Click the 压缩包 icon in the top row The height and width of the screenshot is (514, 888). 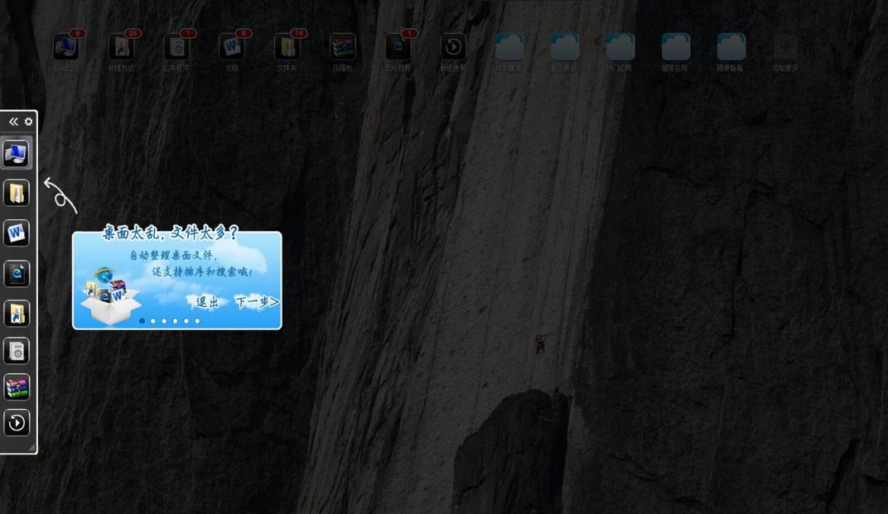[342, 49]
